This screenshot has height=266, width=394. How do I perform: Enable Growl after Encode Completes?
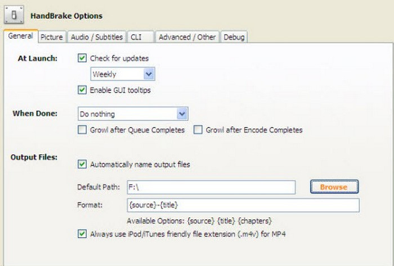(198, 130)
